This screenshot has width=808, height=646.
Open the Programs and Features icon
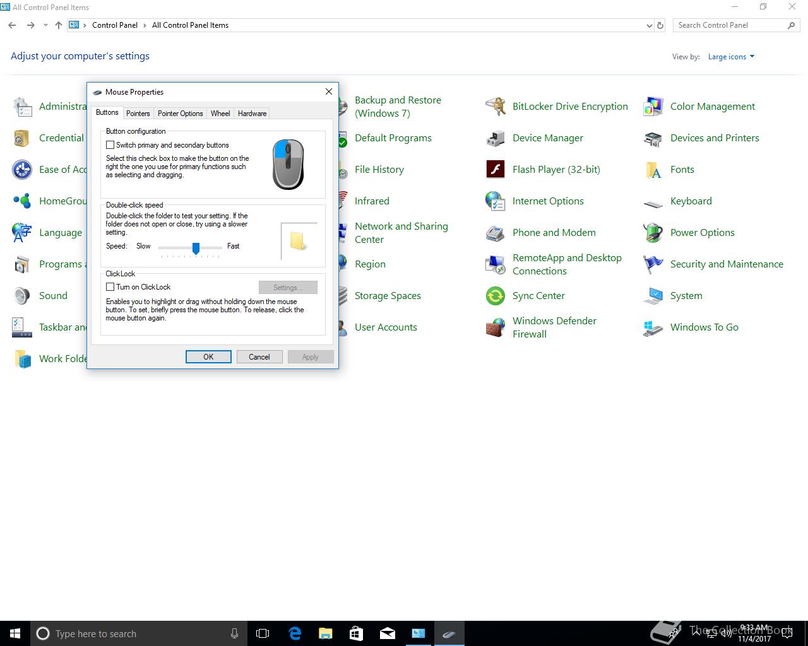[x=22, y=264]
